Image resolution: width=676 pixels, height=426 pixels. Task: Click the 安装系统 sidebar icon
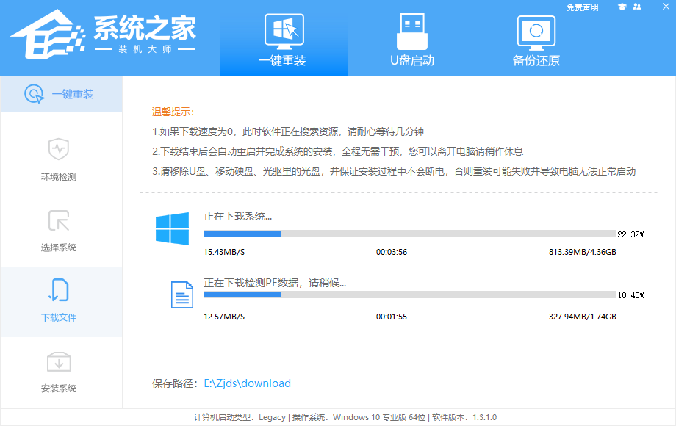(58, 362)
